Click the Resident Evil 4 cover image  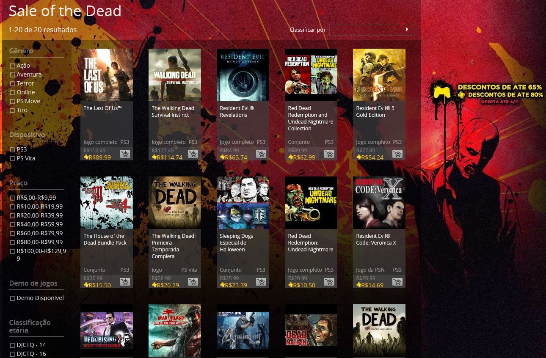[x=243, y=330]
